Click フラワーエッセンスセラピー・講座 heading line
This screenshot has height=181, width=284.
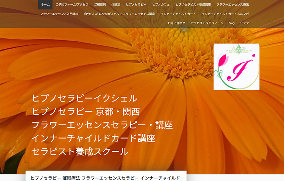point(102,125)
